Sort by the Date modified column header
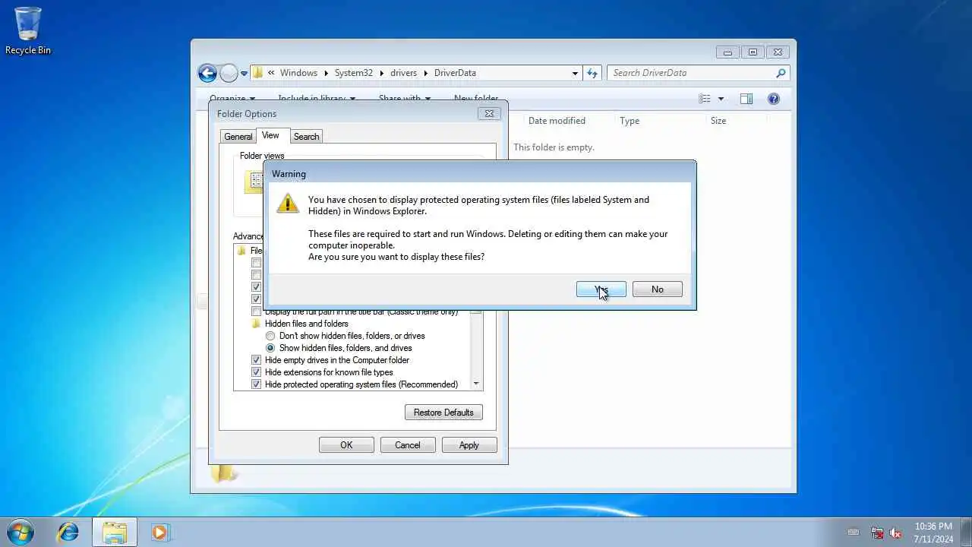The height and width of the screenshot is (547, 972). pos(557,121)
